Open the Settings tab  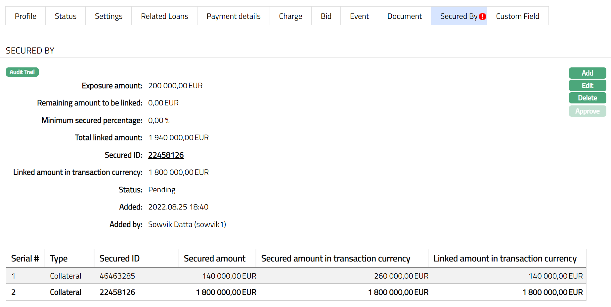(109, 16)
